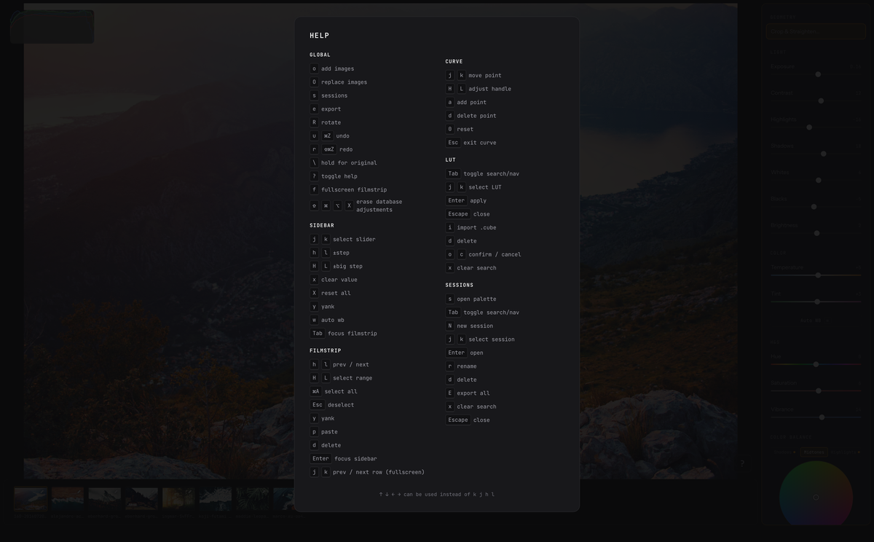Image resolution: width=874 pixels, height=542 pixels.
Task: Click the 'fullscreen filmstrip' row
Action: point(348,189)
